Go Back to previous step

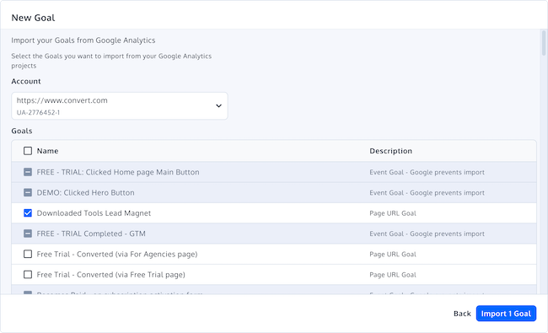tap(462, 314)
